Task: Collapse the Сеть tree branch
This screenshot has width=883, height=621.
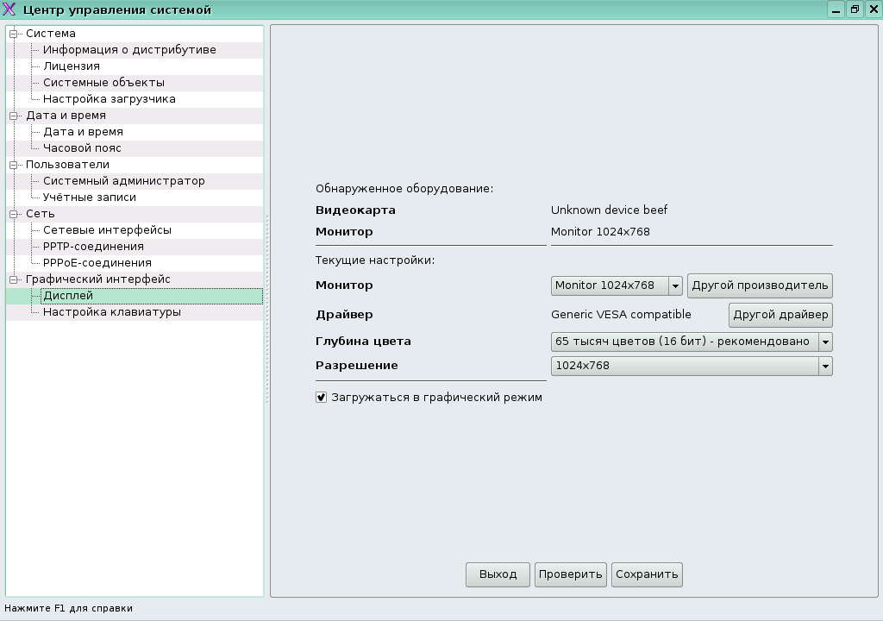Action: [14, 214]
